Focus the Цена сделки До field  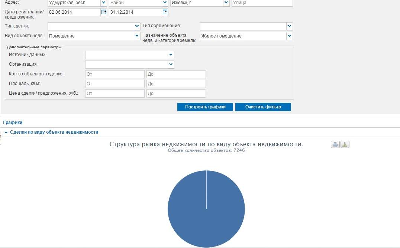[x=176, y=94]
